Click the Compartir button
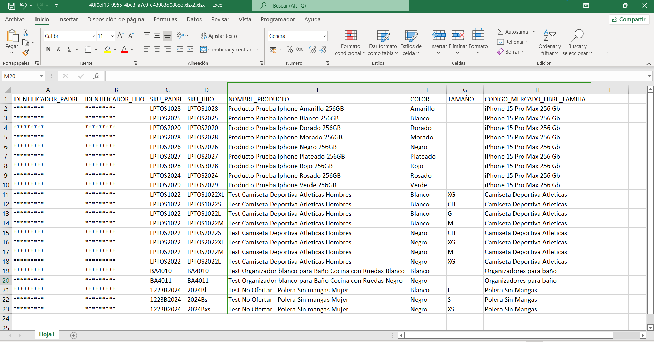 [629, 19]
